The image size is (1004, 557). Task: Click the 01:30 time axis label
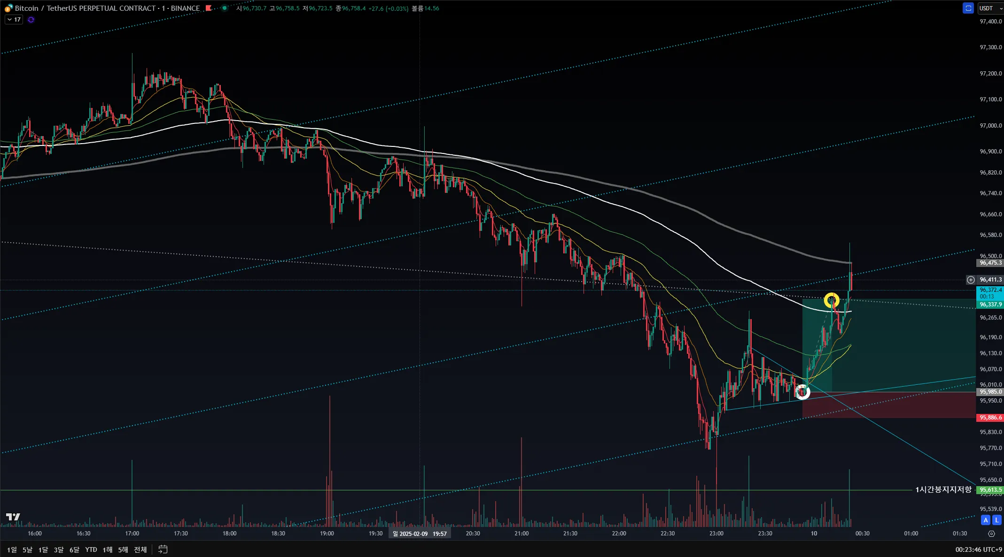(x=960, y=534)
